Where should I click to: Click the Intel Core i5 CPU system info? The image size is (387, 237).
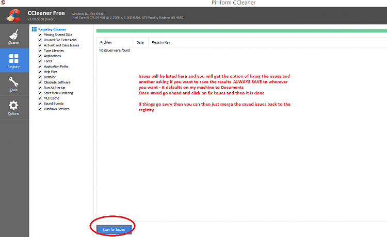pyautogui.click(x=127, y=18)
